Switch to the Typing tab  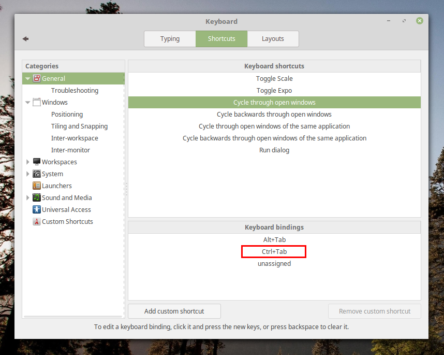pyautogui.click(x=170, y=39)
